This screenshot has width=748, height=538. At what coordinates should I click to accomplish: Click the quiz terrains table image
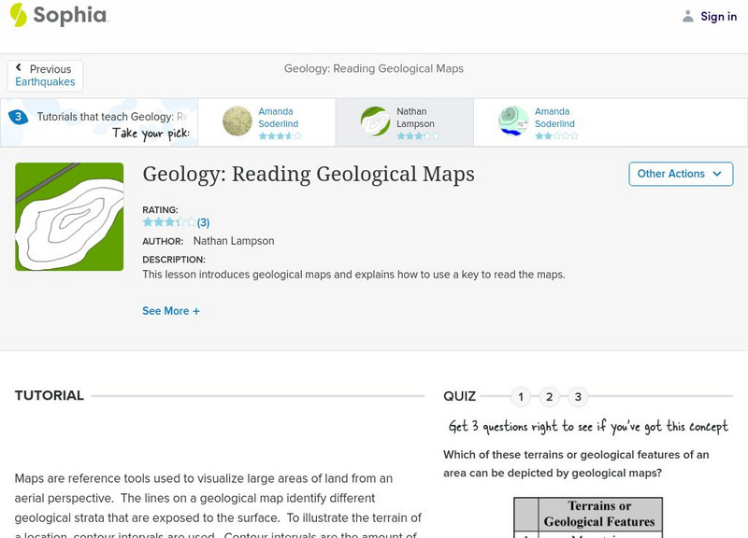(x=587, y=516)
